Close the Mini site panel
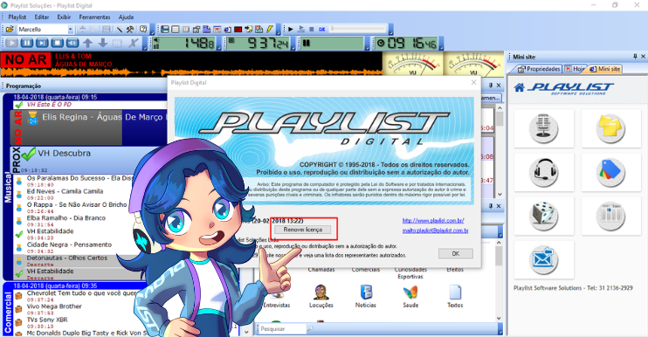648x337 pixels. 643,57
